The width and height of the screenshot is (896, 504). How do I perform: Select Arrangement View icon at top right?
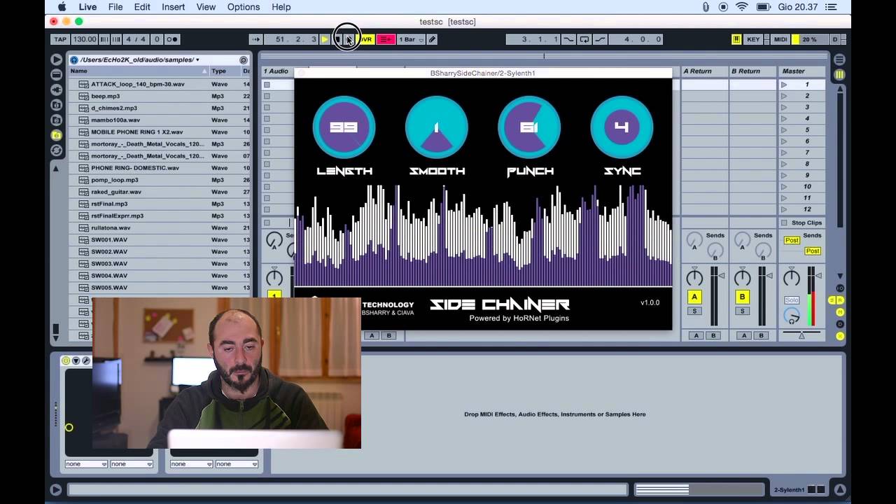pos(839,59)
